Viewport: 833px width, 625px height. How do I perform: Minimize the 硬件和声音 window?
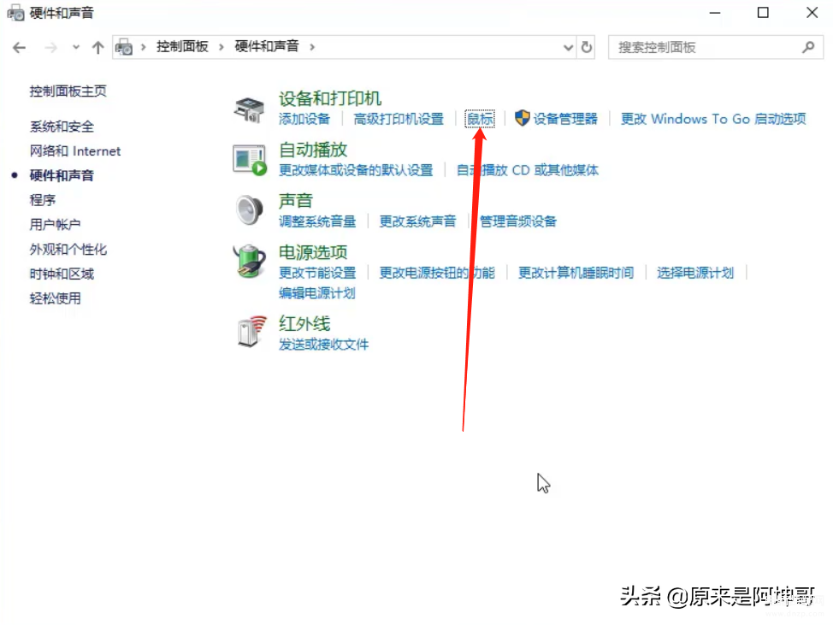715,13
